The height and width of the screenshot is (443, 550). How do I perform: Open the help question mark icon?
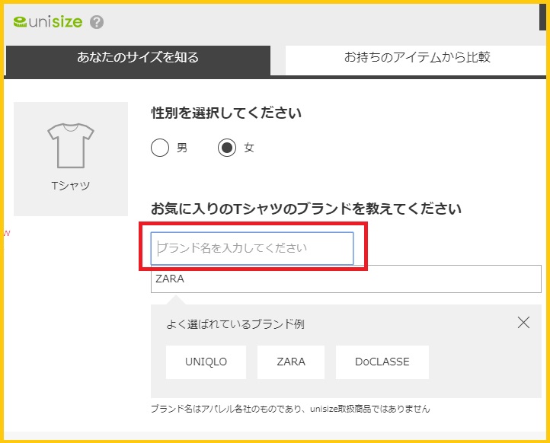[96, 22]
